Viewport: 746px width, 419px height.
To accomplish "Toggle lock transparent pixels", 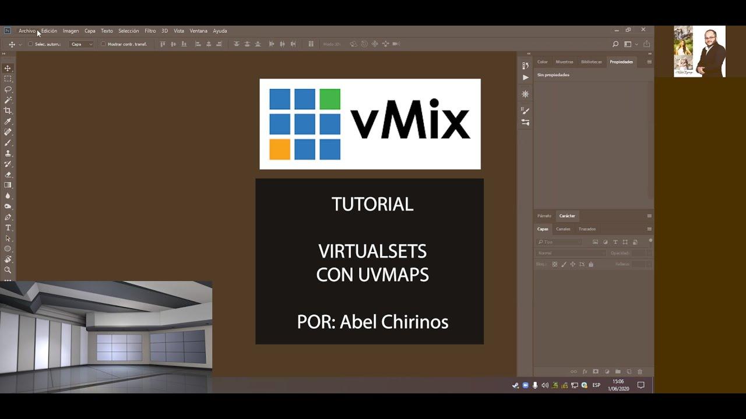I will pyautogui.click(x=555, y=264).
